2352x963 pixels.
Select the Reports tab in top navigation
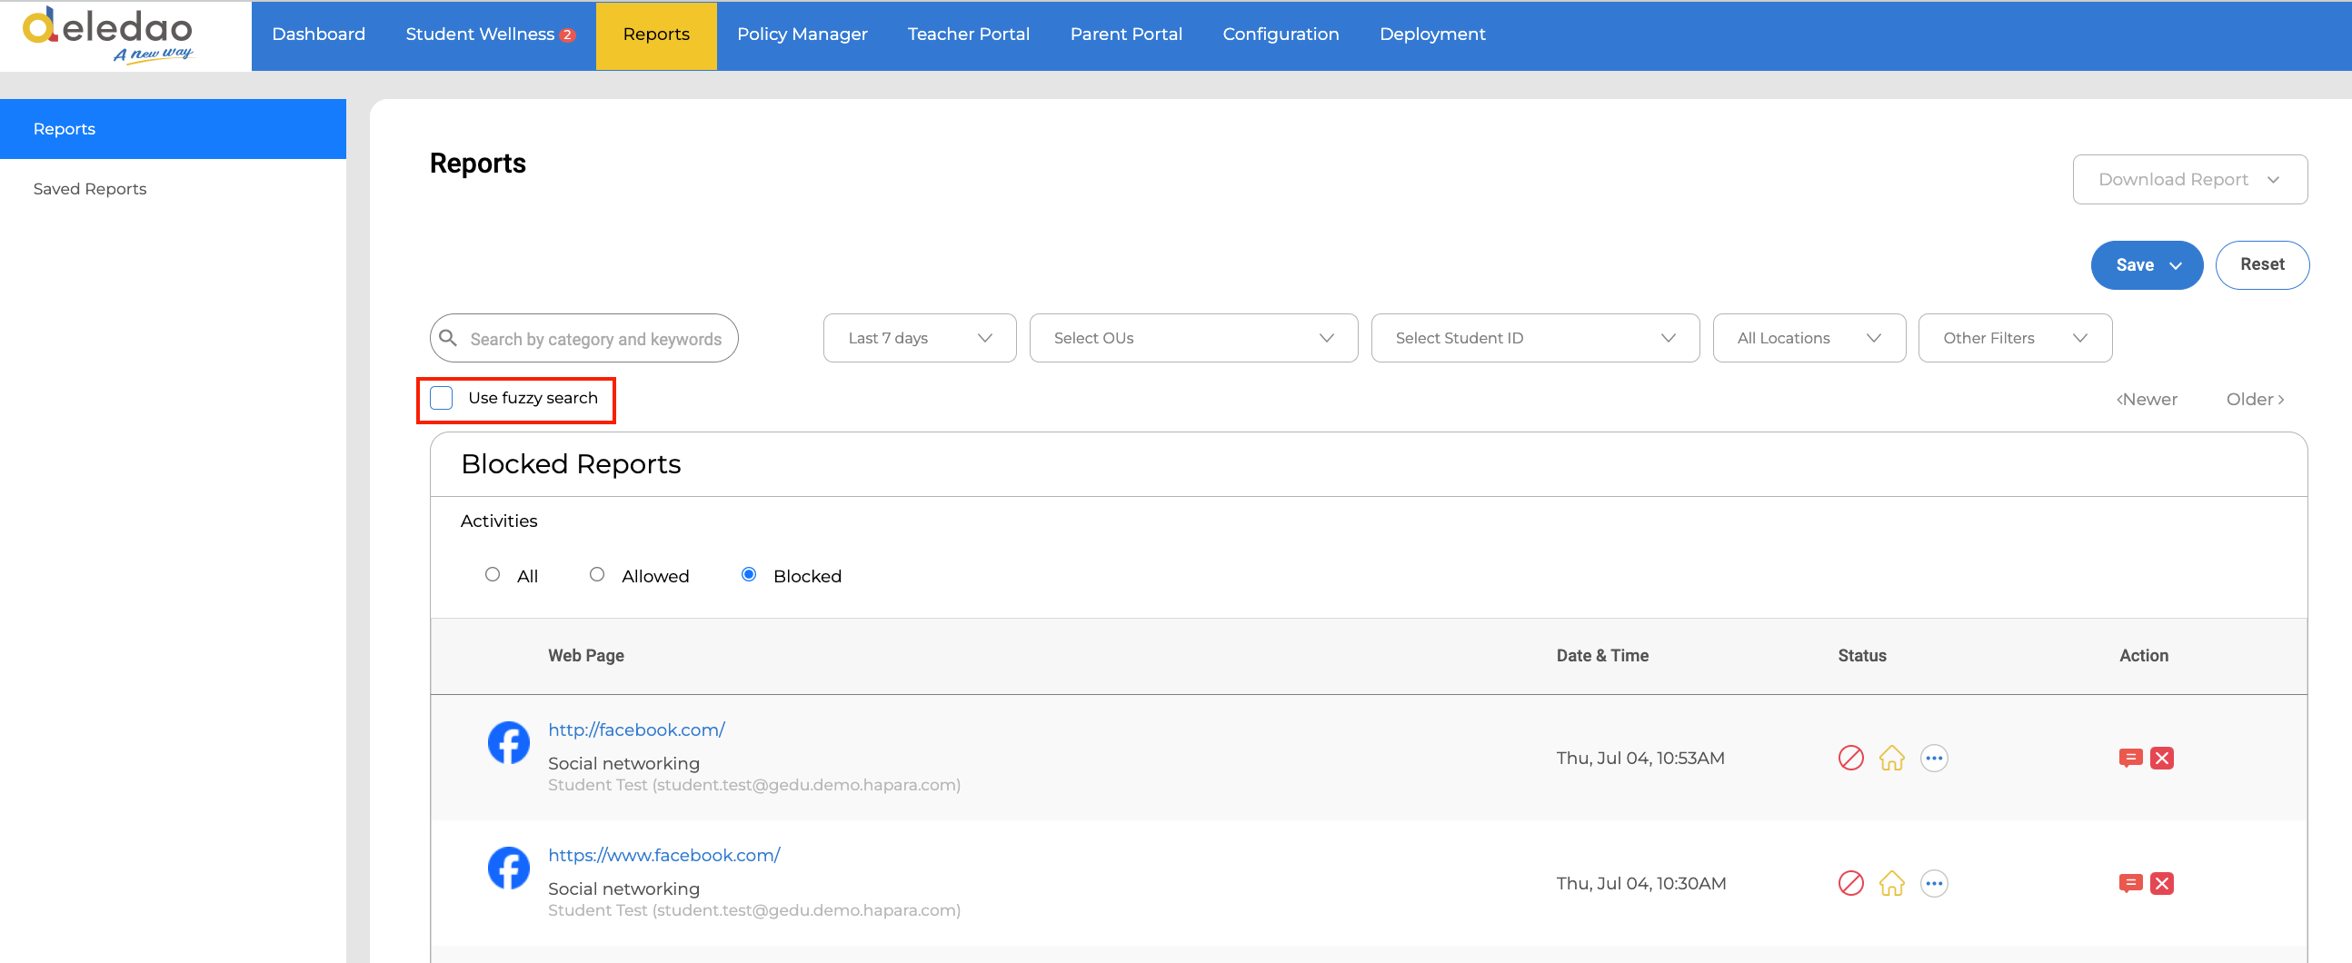(655, 34)
